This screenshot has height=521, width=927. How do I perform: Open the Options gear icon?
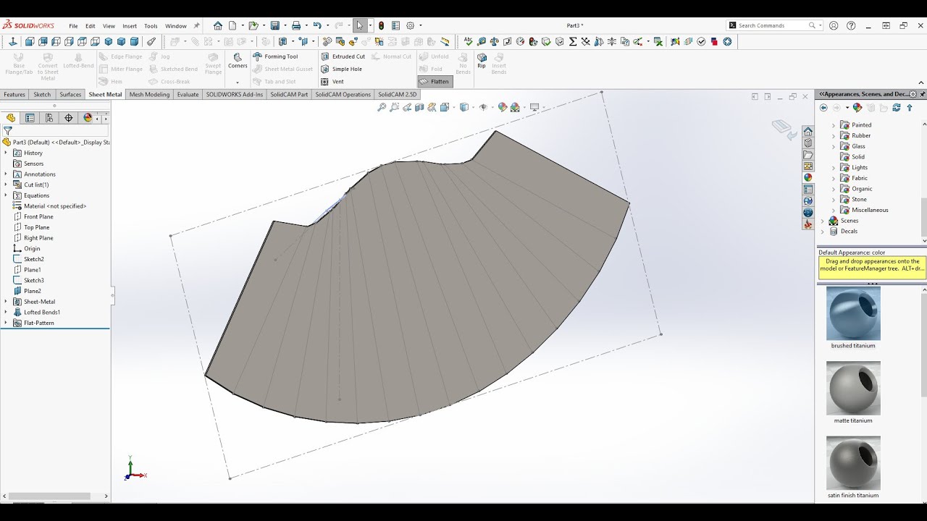click(411, 25)
